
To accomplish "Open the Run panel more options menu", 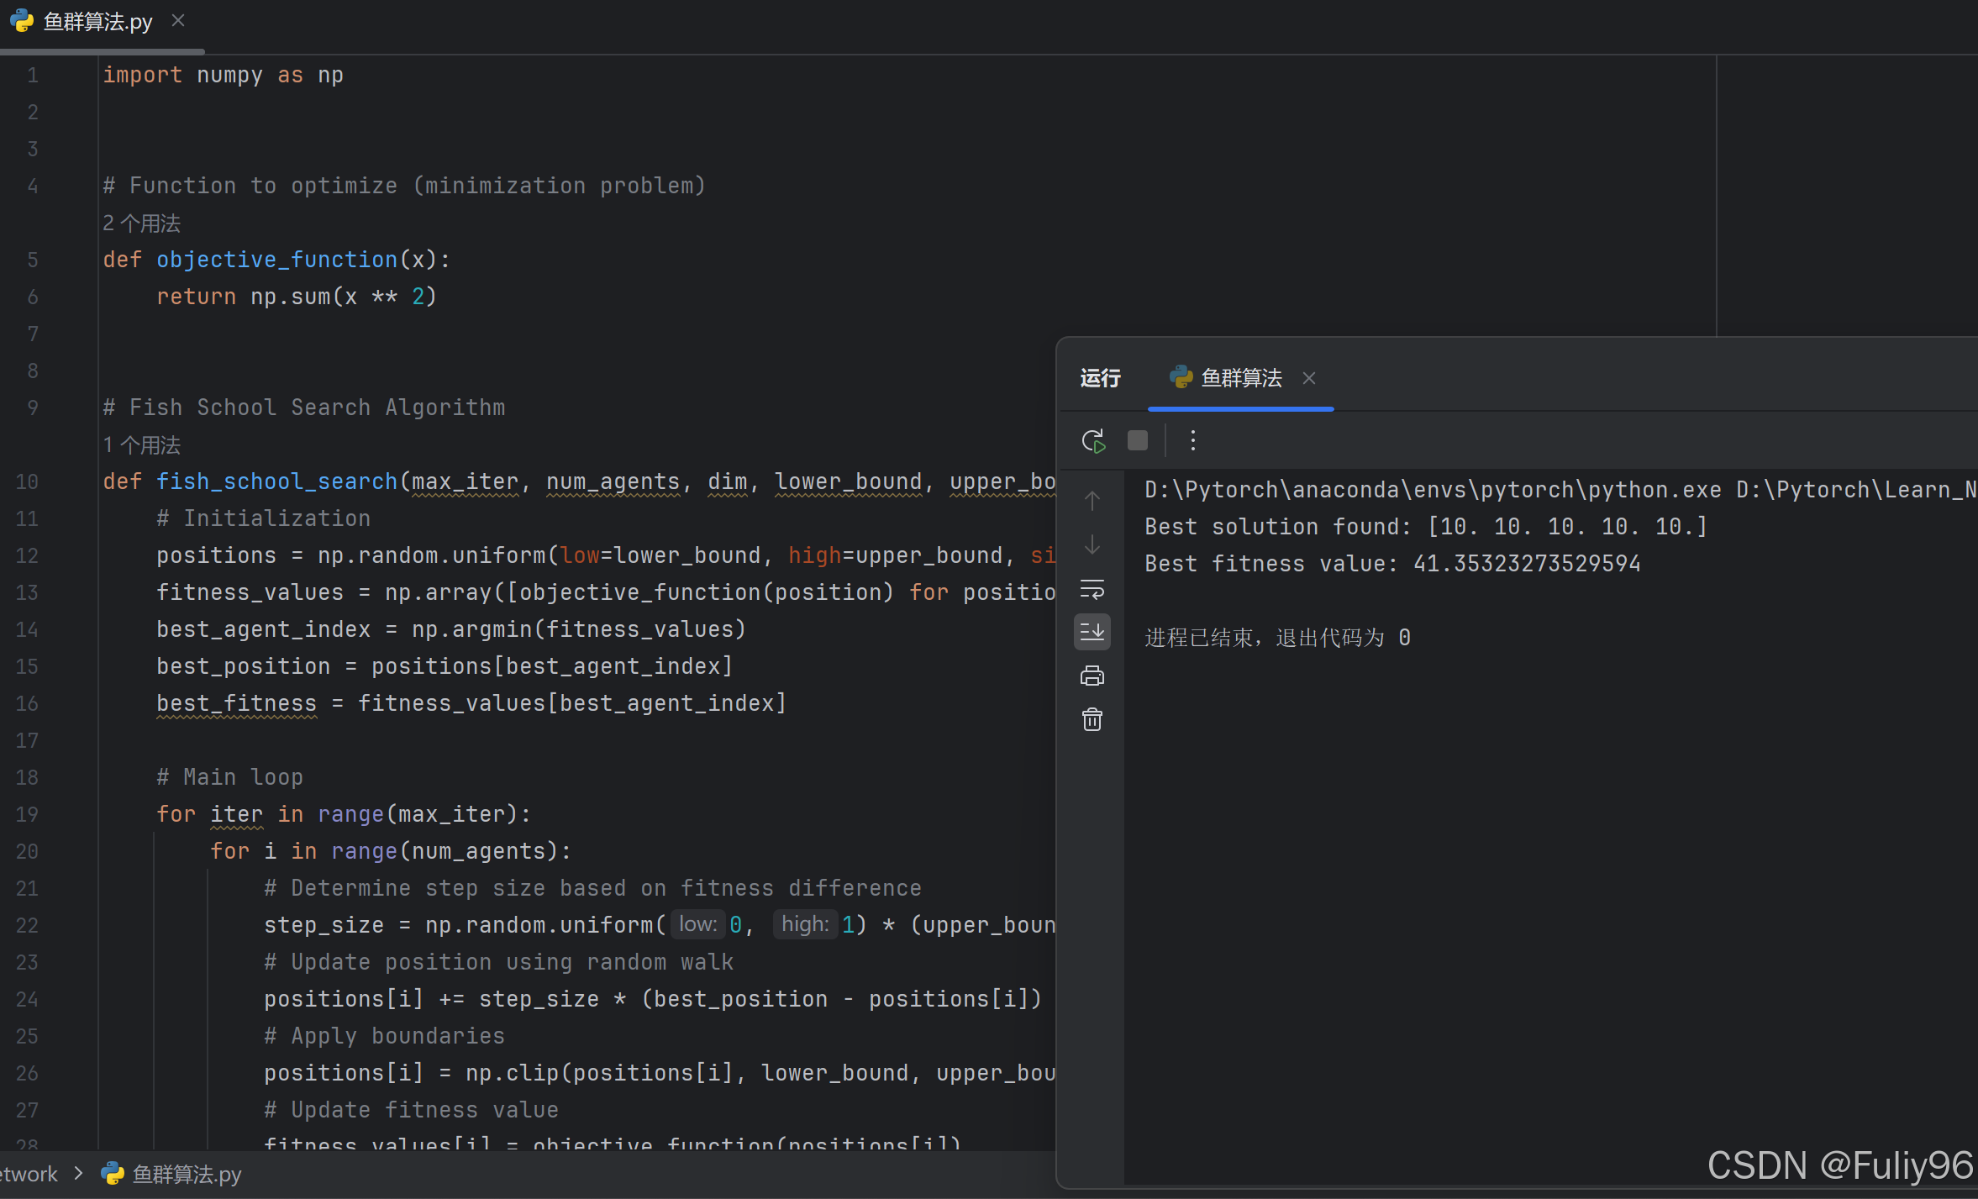I will click(1193, 440).
